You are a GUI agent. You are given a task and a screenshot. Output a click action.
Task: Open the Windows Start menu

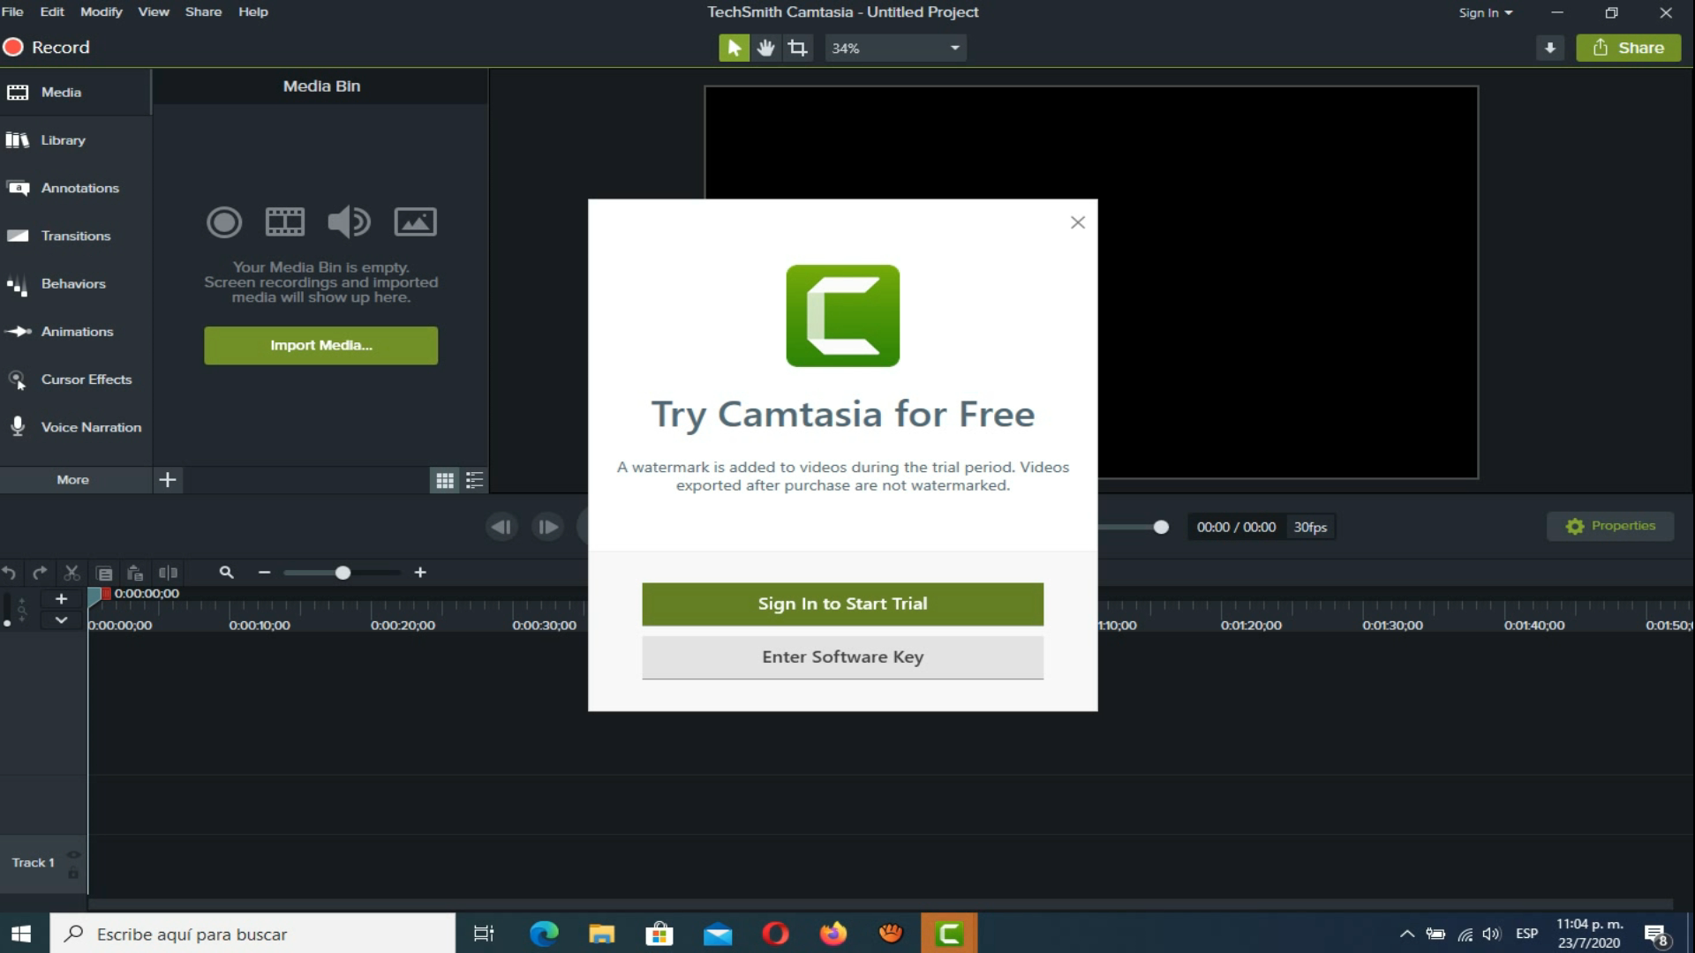point(21,934)
